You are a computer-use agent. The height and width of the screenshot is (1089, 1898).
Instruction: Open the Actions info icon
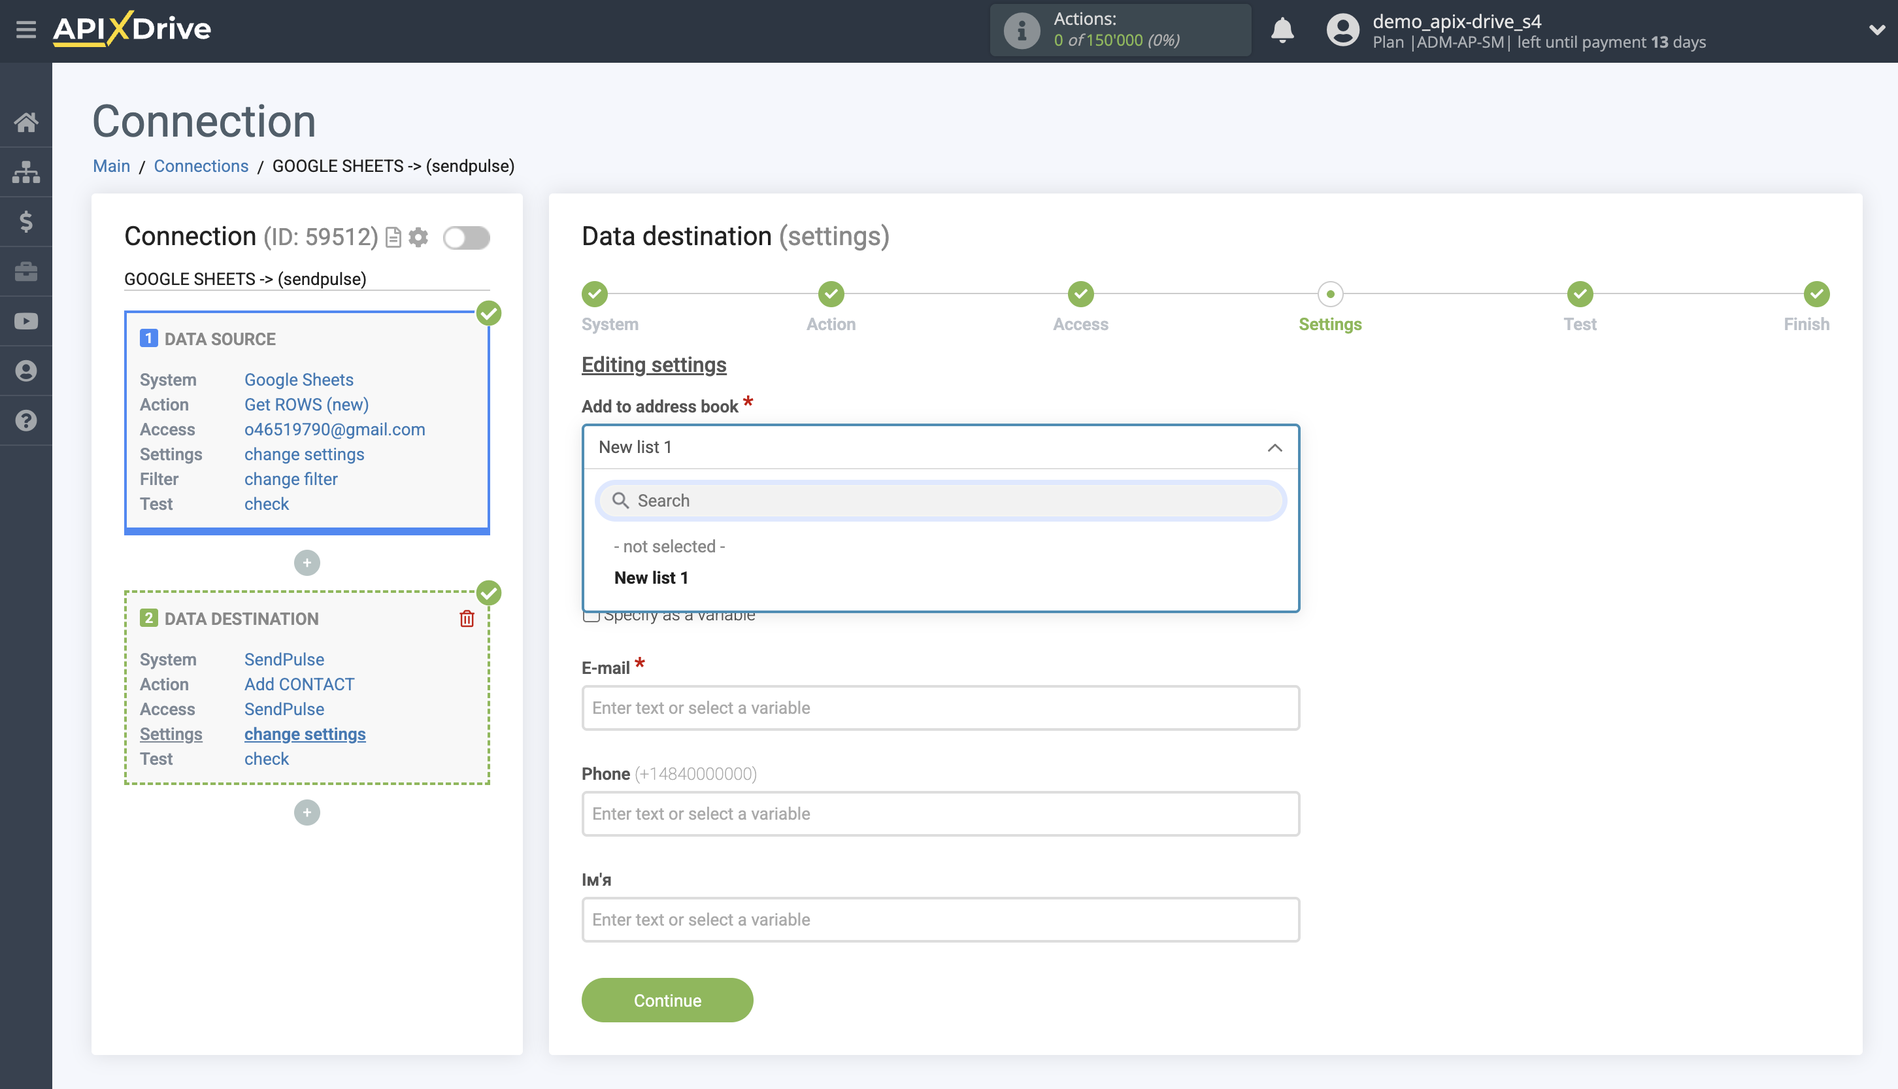1021,30
